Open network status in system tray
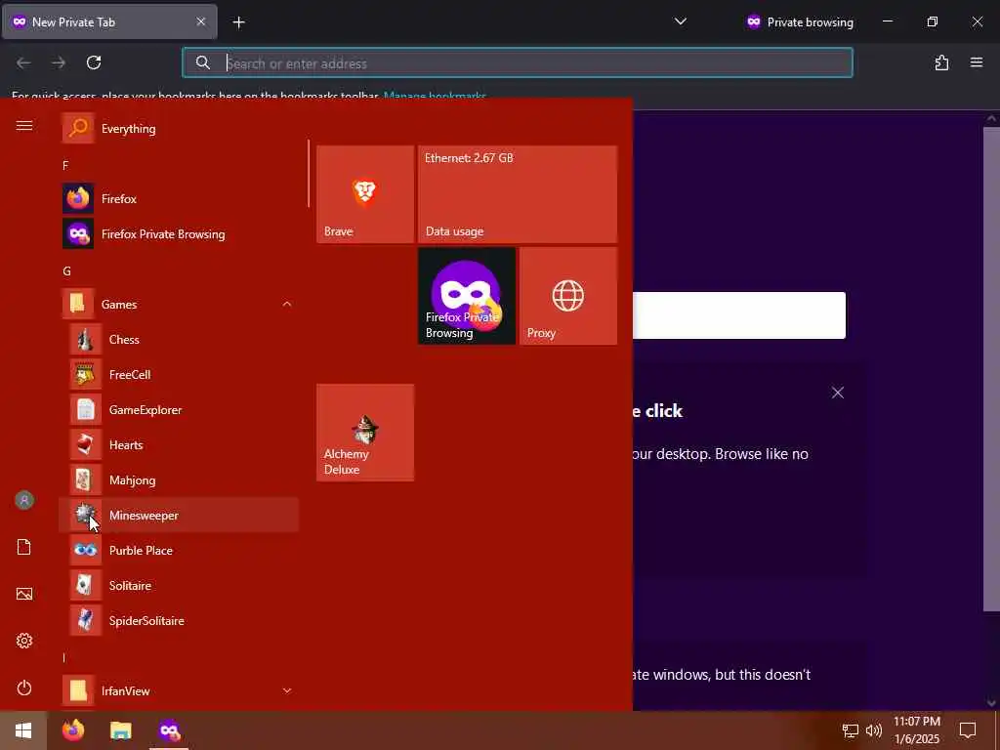This screenshot has width=1000, height=750. coord(851,730)
